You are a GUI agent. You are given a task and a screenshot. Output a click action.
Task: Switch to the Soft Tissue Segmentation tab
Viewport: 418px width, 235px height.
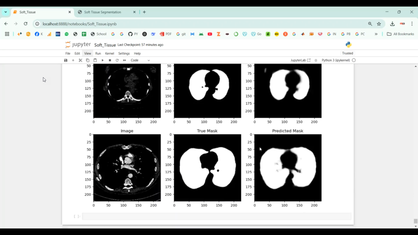click(103, 12)
